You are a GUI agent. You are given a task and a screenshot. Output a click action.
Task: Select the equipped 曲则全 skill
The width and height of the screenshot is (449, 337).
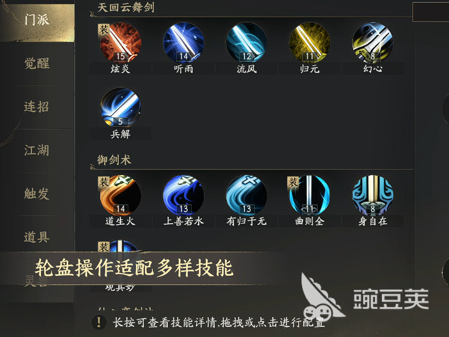coord(309,195)
